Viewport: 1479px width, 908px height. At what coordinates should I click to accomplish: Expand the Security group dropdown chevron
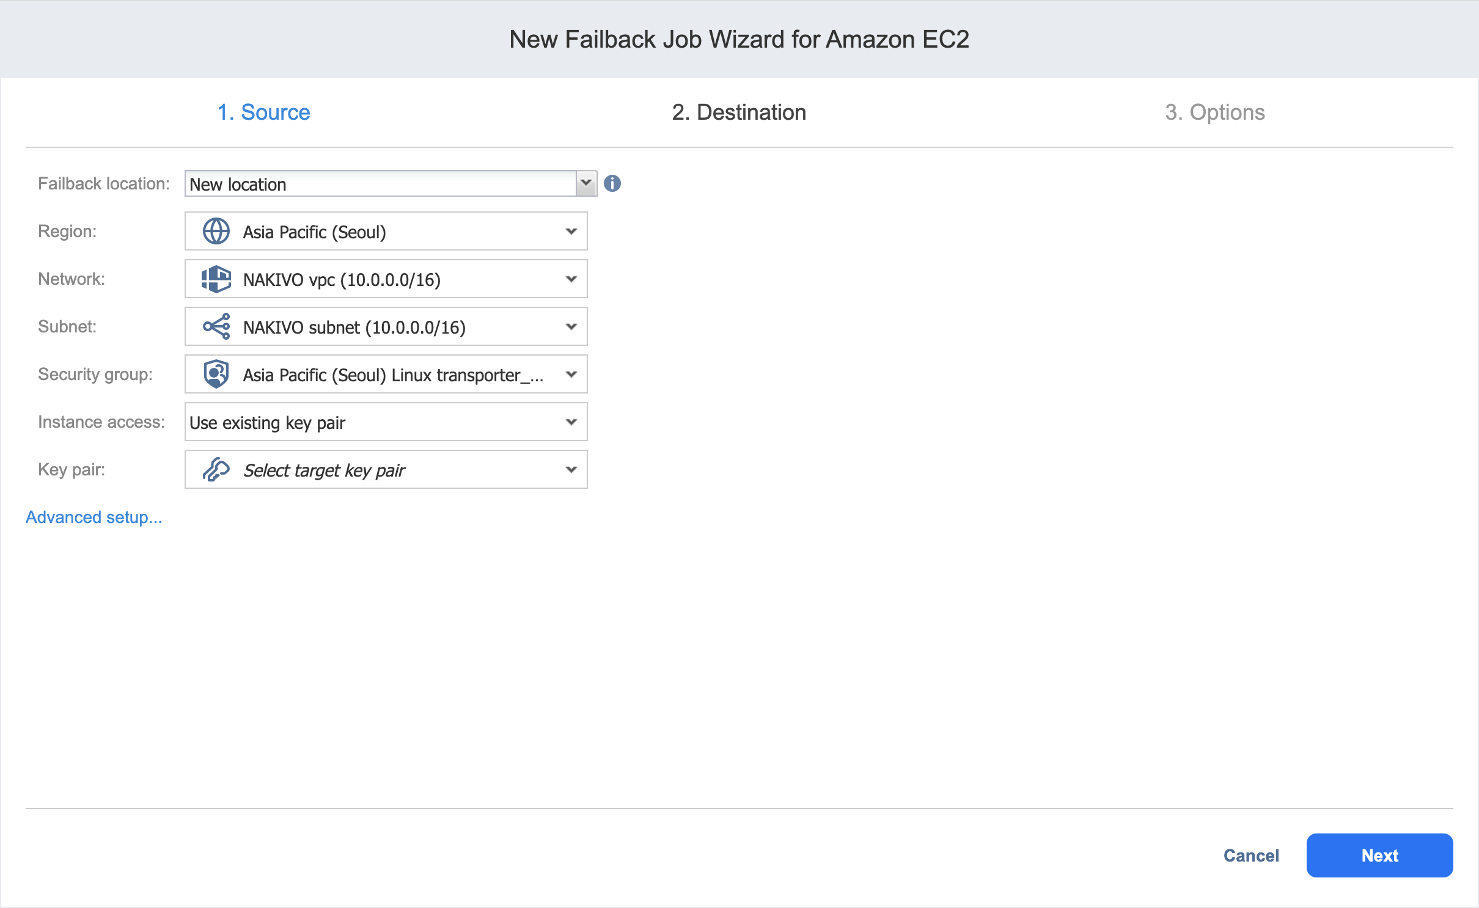click(571, 375)
